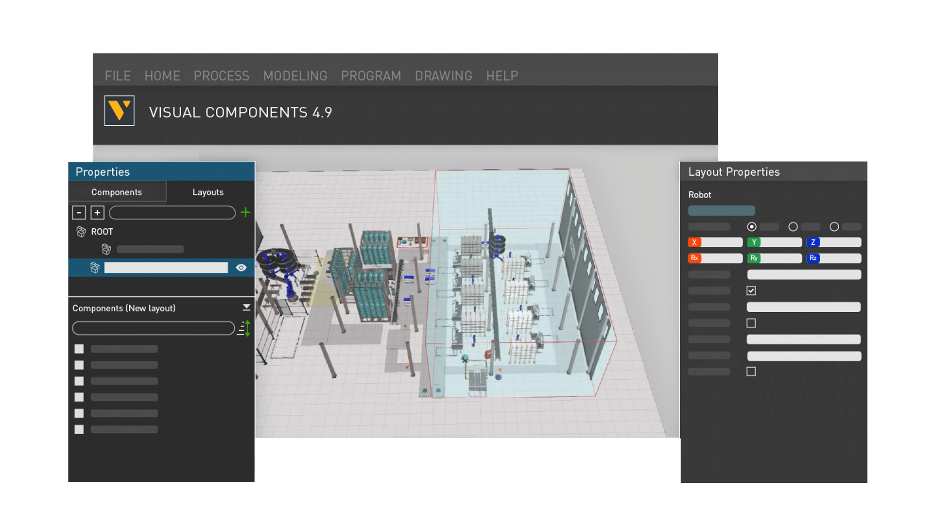933x524 pixels.
Task: Click the selected layout row cube icon
Action: [x=95, y=268]
